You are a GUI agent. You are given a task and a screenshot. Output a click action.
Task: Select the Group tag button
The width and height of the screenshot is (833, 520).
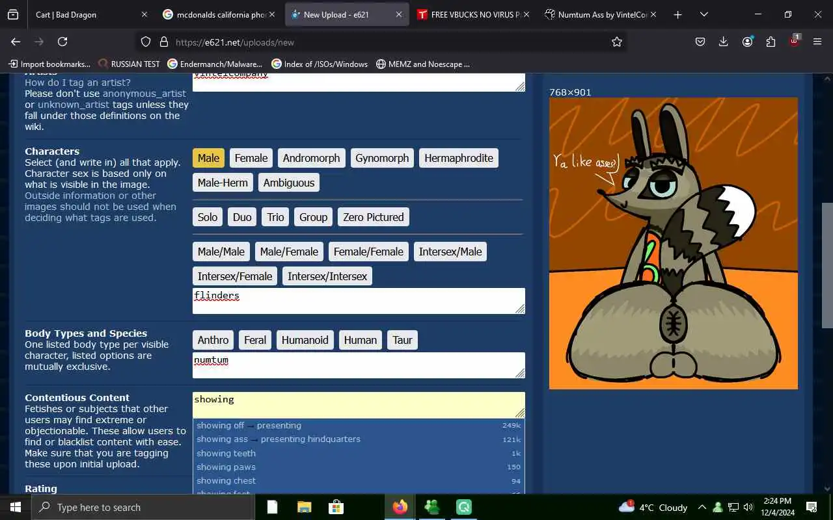pos(313,217)
